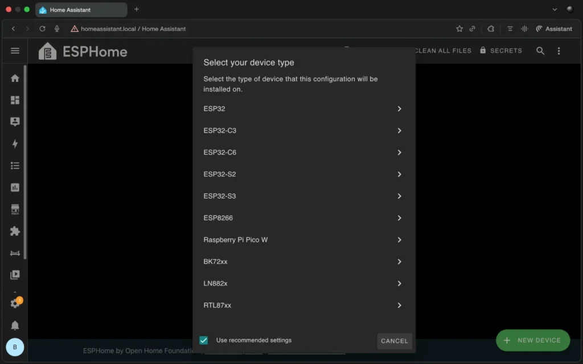The height and width of the screenshot is (364, 583).
Task: Open the puzzle piece add-on icon
Action: [15, 231]
